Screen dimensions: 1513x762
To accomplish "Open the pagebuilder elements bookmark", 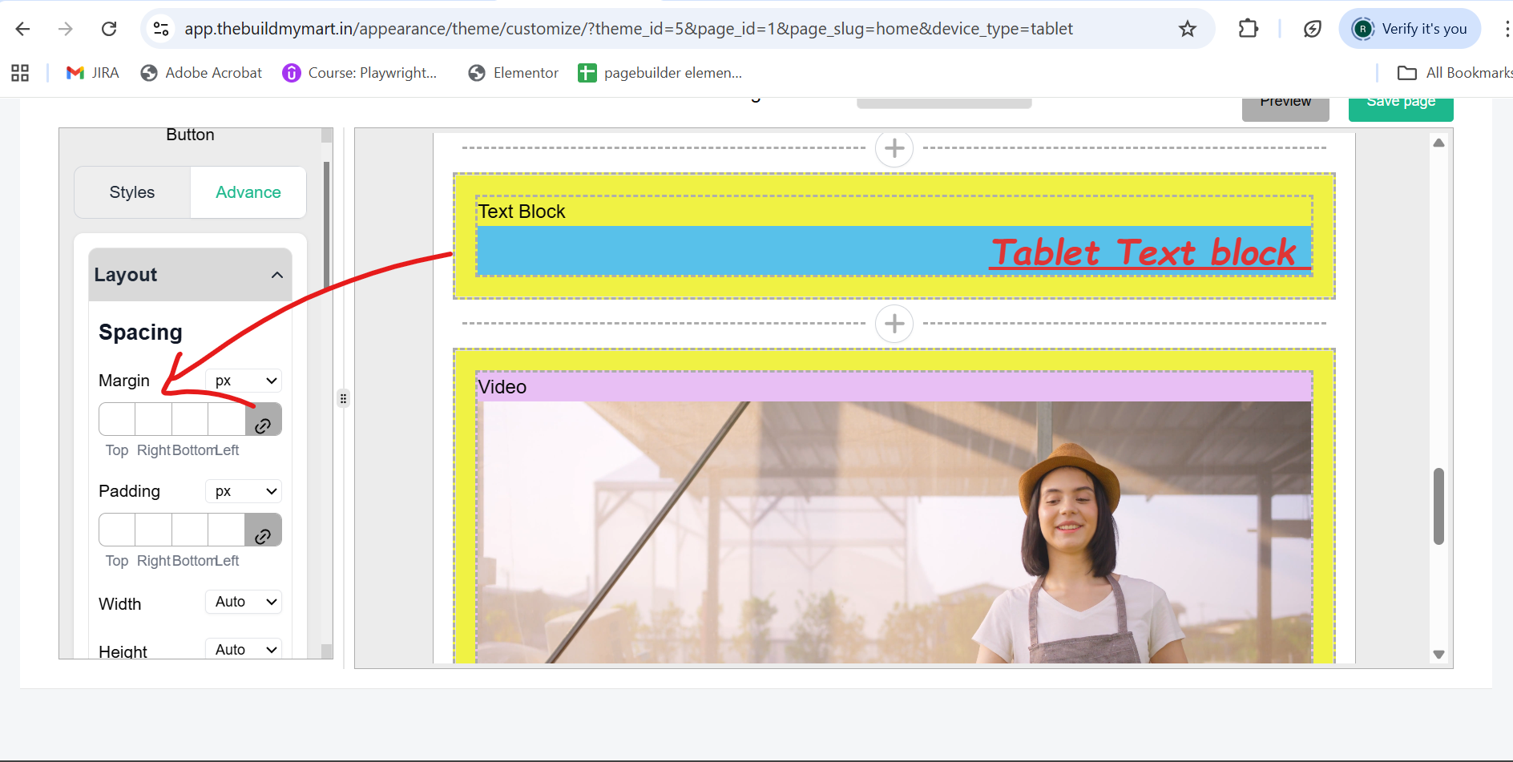I will click(660, 73).
